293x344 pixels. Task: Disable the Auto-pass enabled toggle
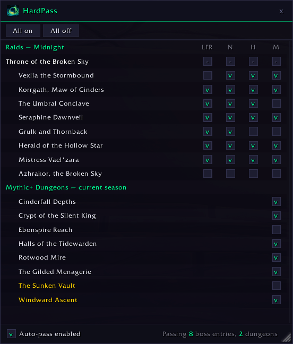(x=11, y=334)
